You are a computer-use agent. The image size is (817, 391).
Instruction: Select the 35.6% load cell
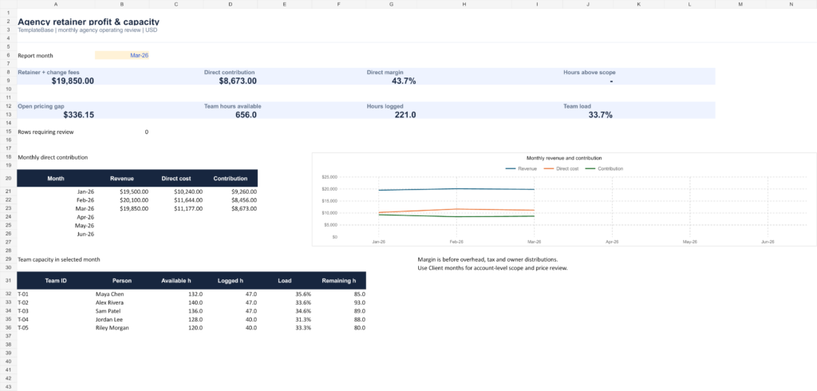tap(285, 294)
